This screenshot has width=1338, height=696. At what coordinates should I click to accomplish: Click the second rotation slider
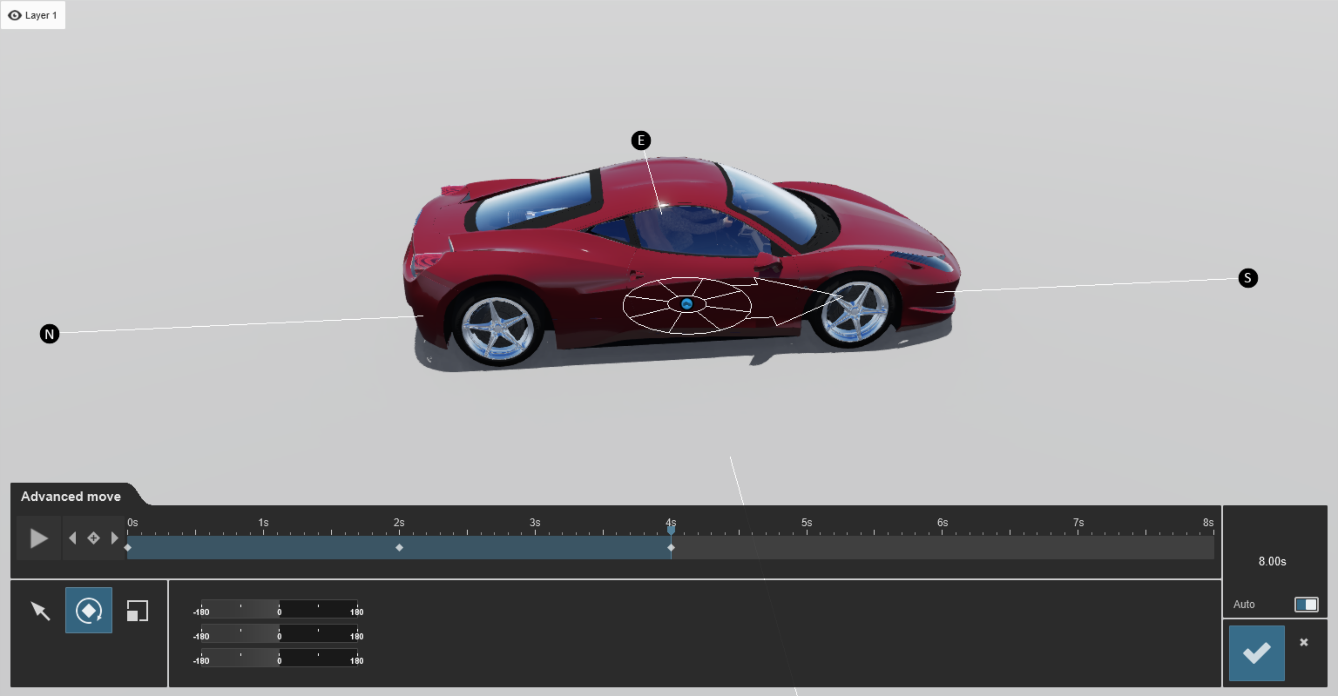[279, 634]
